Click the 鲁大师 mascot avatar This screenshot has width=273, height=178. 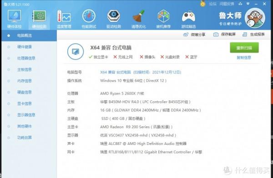(x=255, y=18)
